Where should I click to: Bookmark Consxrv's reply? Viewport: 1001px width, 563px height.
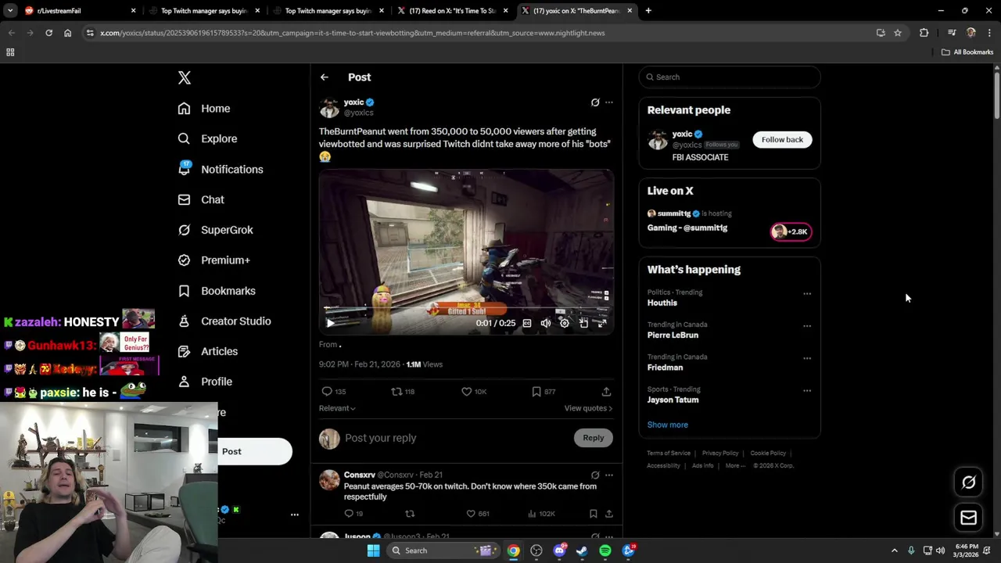pyautogui.click(x=594, y=514)
